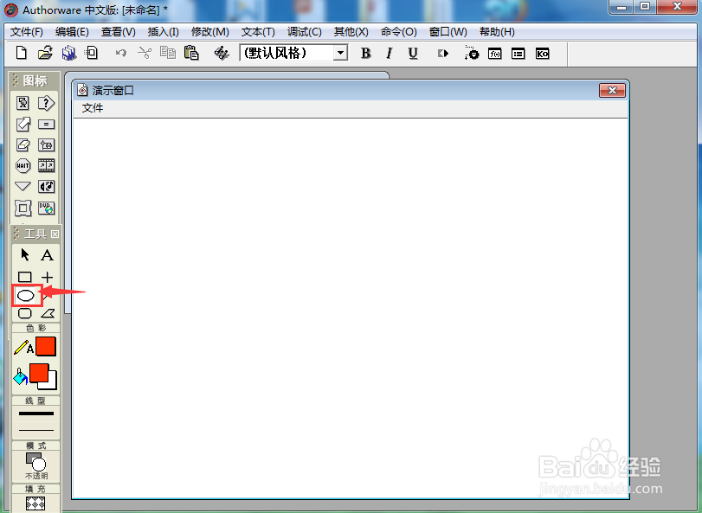Toggle bold formatting
This screenshot has width=702, height=513.
click(x=366, y=54)
